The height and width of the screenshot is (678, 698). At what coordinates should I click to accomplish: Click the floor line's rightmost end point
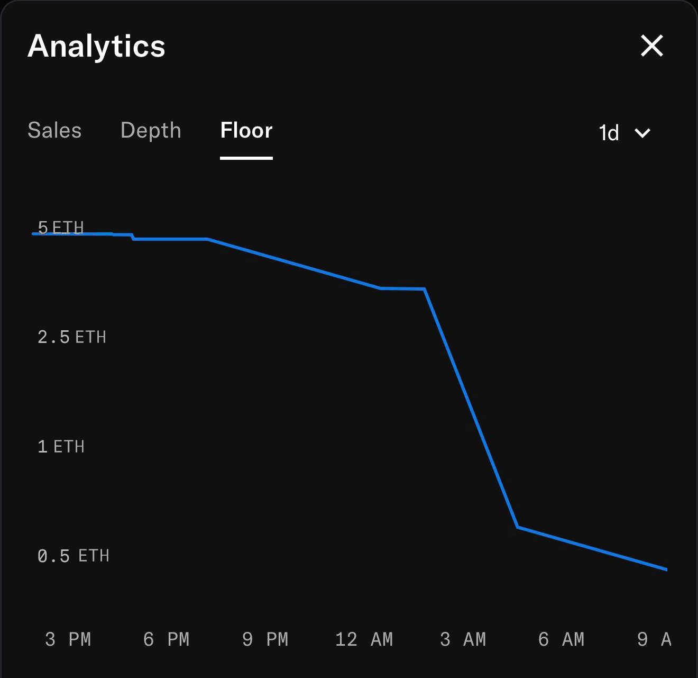tap(666, 569)
